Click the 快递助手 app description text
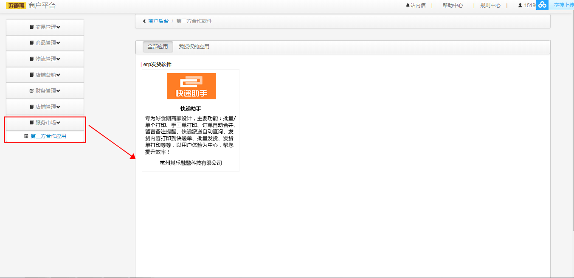The height and width of the screenshot is (278, 574). 191,135
